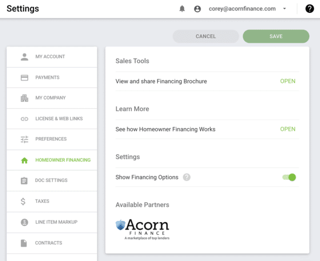Open the user profile avatar icon

[197, 9]
